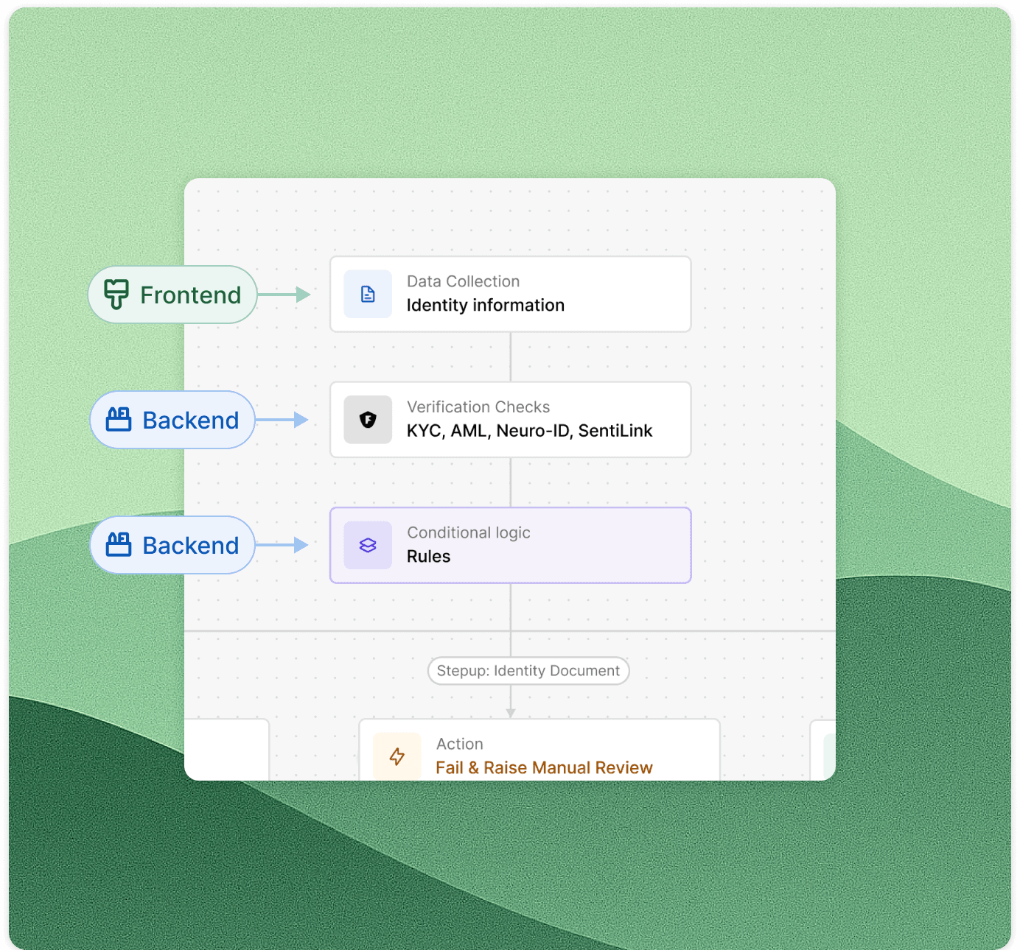Select the highlighted Conditional logic Rules node

(x=510, y=545)
